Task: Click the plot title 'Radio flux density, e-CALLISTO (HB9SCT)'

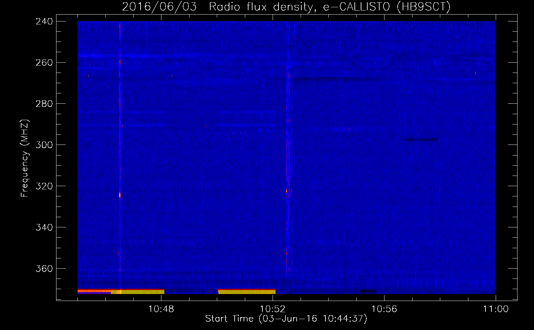Action: (x=330, y=7)
